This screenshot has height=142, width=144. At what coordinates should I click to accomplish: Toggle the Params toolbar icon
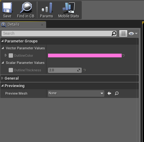pos(47,8)
